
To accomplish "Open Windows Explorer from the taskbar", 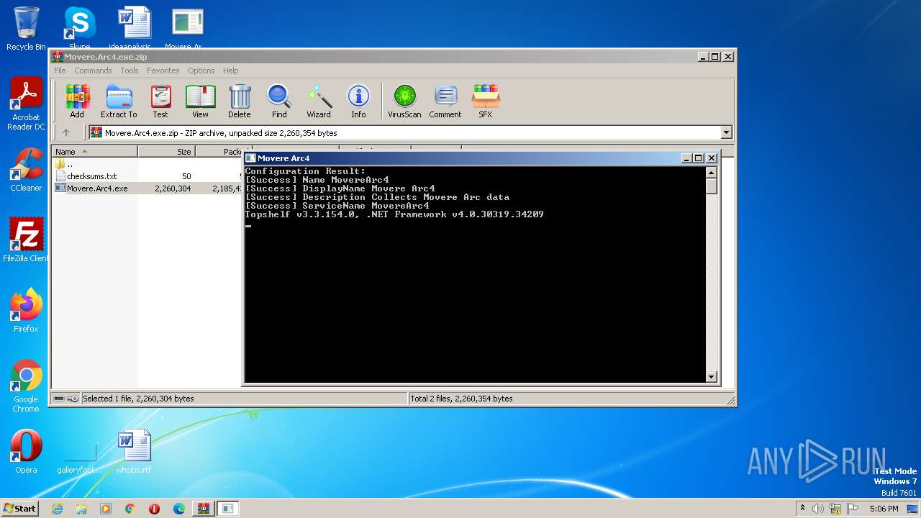I will point(81,509).
